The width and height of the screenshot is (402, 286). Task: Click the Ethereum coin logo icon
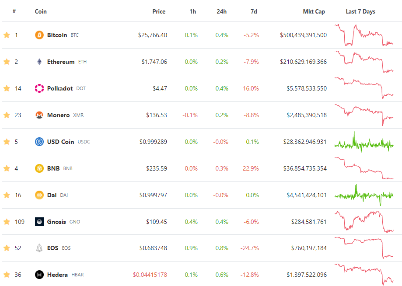(x=39, y=62)
